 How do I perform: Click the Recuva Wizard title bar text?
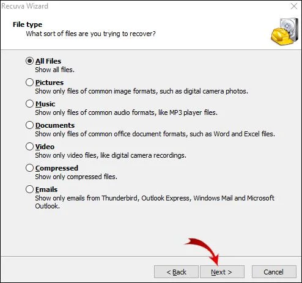coord(25,6)
